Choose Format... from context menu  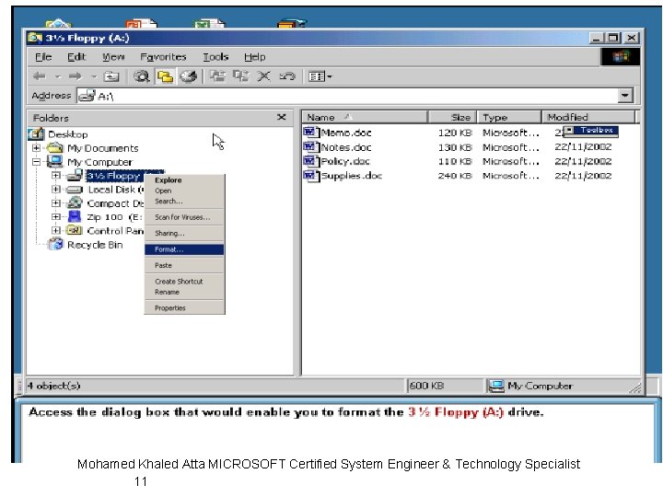point(184,249)
